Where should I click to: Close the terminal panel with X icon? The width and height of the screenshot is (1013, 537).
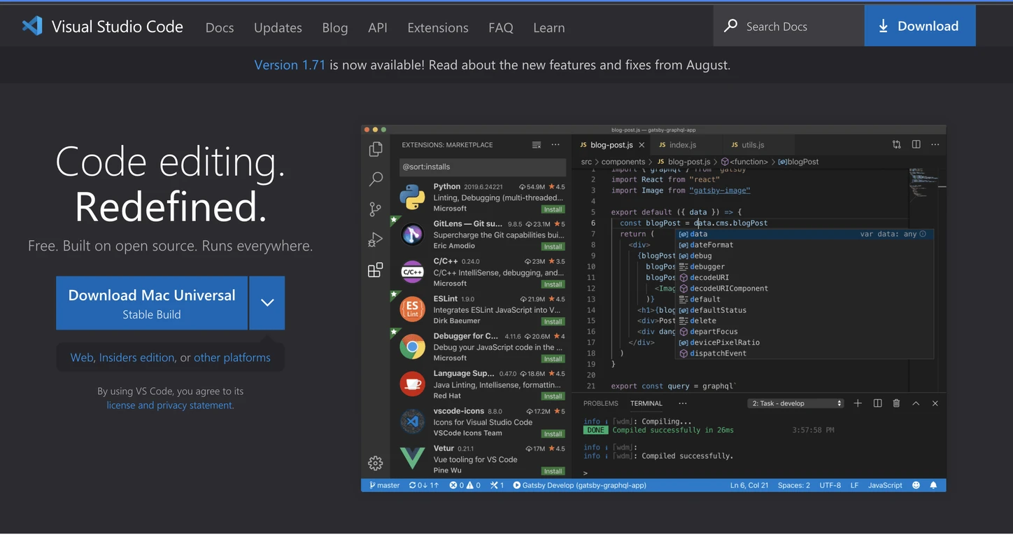tap(935, 403)
